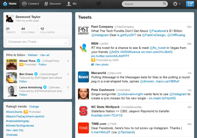Click the NC State Wolfpack logo avatar

click(83, 111)
